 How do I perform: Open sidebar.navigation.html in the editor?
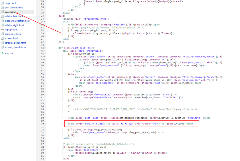pos(17,21)
